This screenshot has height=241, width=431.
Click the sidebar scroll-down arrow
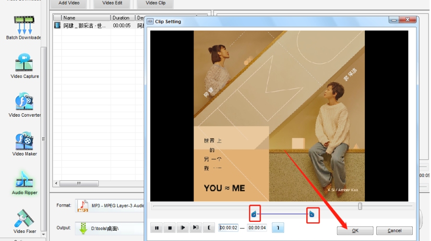coord(43,234)
